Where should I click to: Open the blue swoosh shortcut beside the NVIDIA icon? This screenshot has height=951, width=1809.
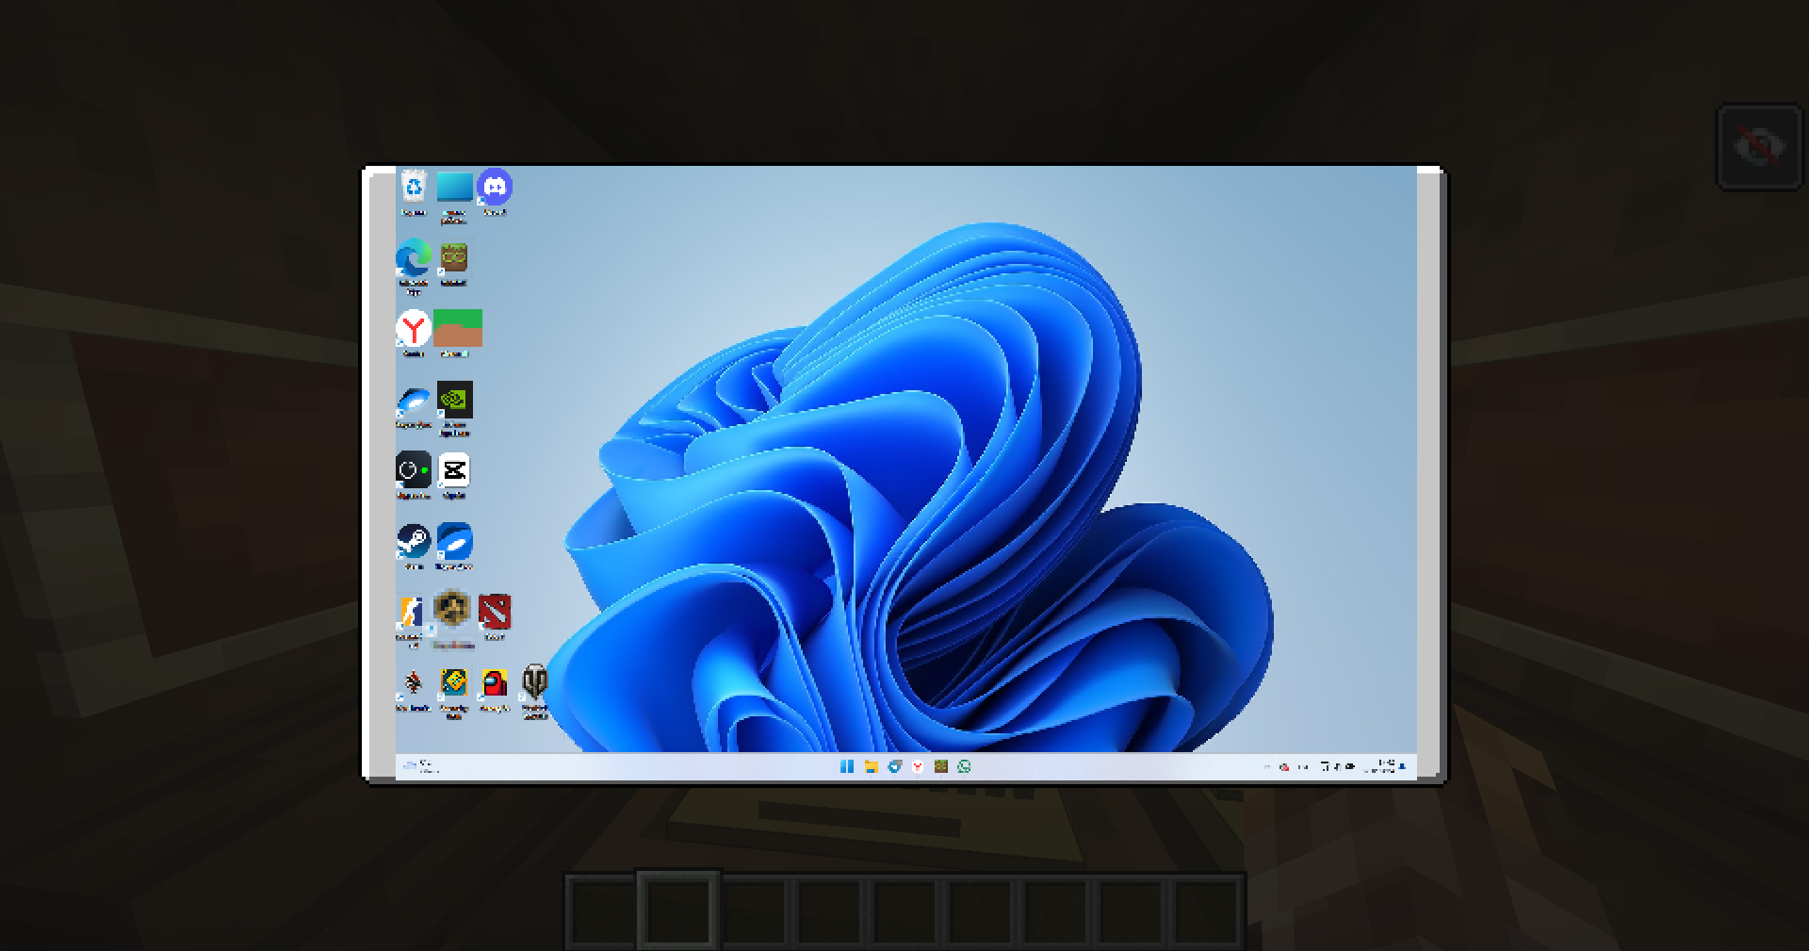point(413,402)
